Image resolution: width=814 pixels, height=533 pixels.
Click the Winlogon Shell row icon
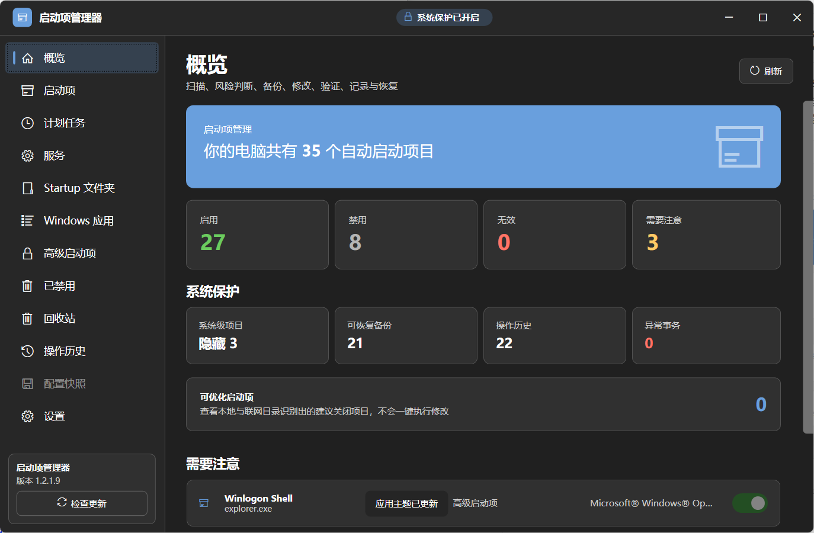tap(204, 503)
